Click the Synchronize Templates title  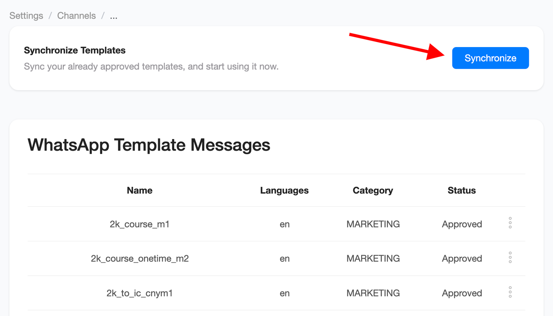coord(75,50)
